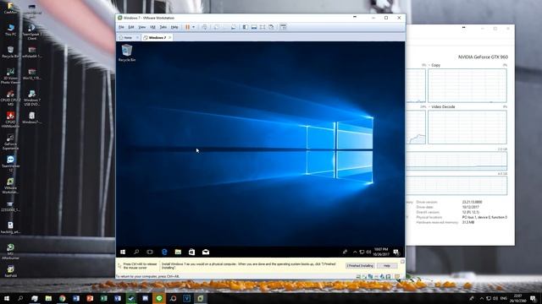Open the VM menu in VMware Workstation
This screenshot has height=304, width=542.
point(152,27)
